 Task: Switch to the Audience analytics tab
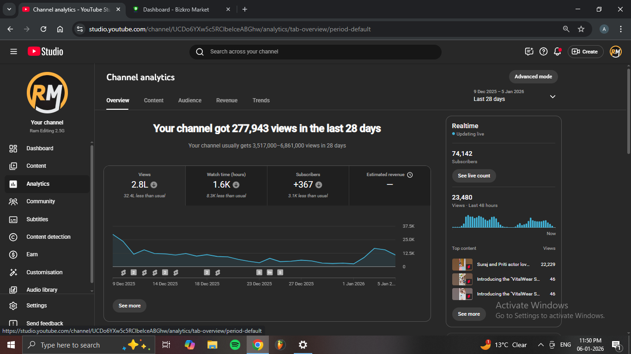[x=190, y=100]
